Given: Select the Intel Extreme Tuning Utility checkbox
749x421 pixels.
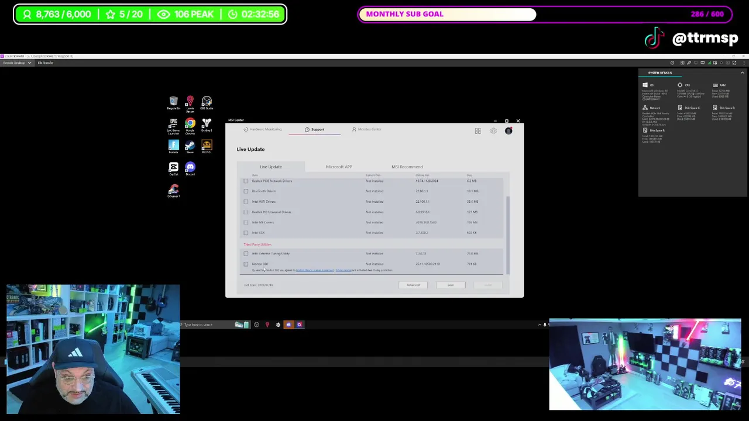Looking at the screenshot, I should (x=246, y=253).
